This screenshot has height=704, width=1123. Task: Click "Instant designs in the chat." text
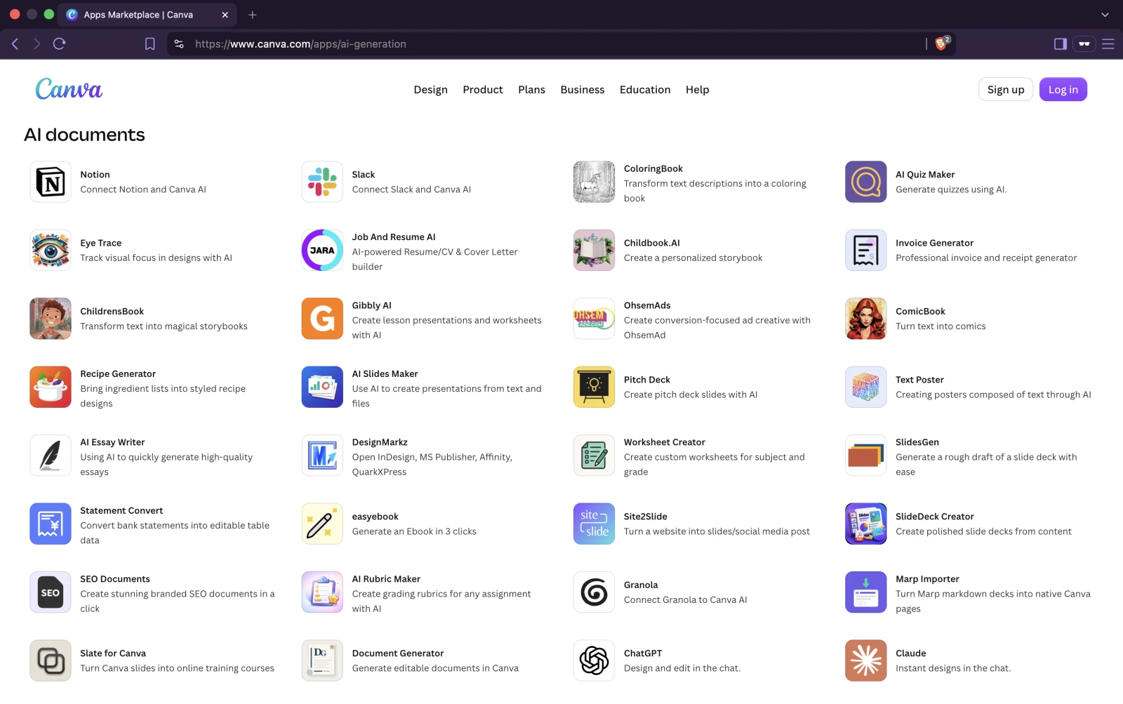(953, 668)
